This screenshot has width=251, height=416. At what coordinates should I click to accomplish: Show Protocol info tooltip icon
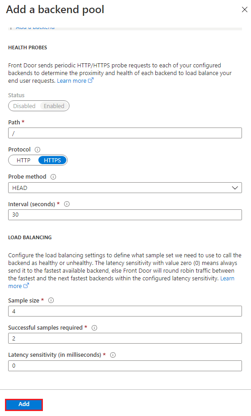(x=37, y=150)
